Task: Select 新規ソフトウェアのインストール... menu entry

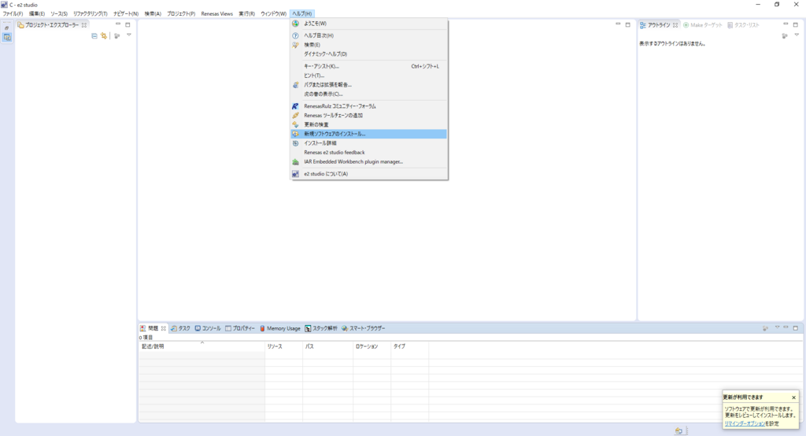Action: coord(368,135)
